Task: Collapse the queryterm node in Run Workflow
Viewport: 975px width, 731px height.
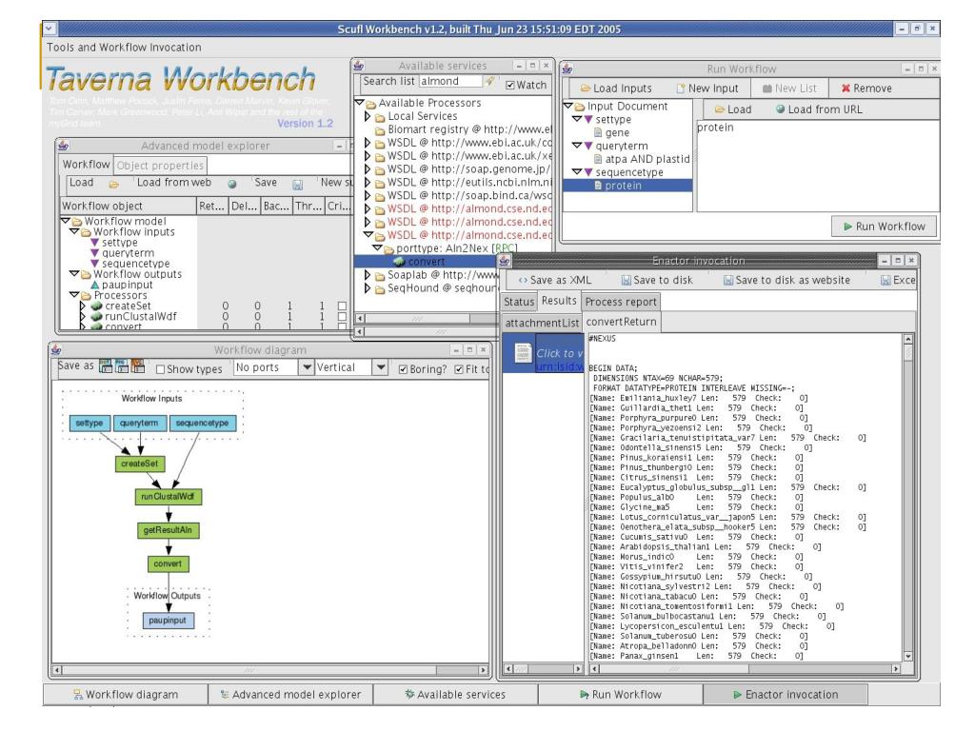Action: 577,146
